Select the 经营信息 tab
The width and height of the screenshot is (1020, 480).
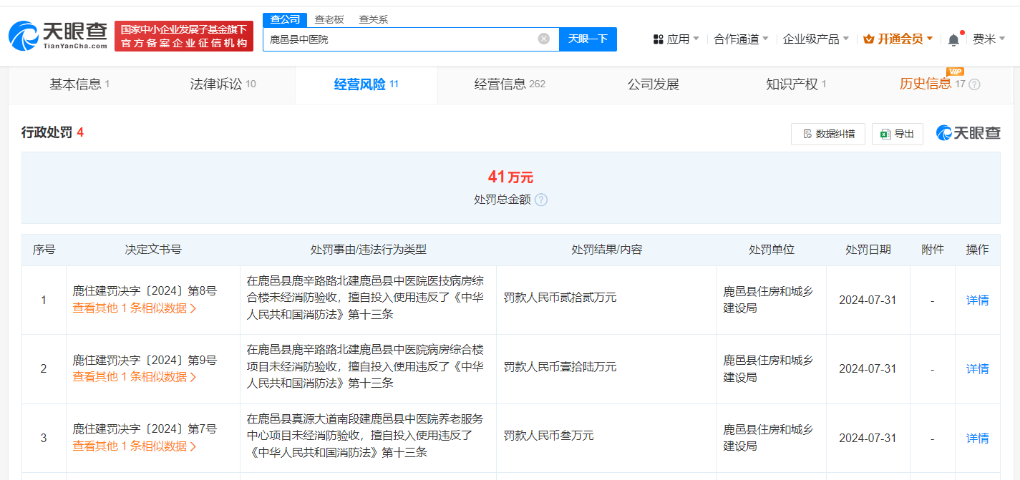509,84
